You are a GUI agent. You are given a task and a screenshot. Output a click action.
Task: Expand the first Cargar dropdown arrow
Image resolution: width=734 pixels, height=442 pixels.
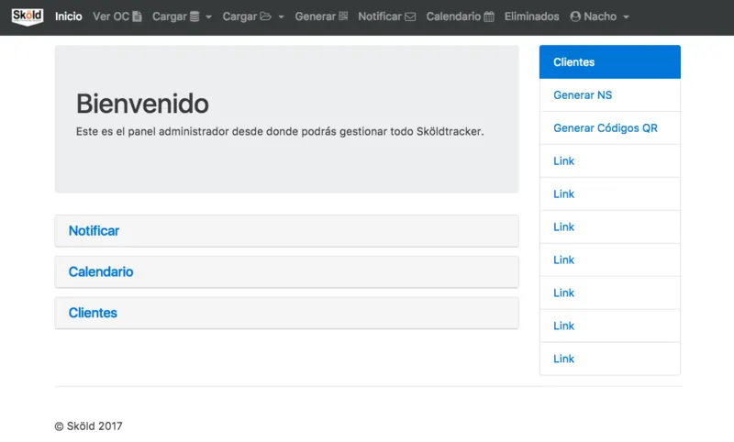point(209,17)
